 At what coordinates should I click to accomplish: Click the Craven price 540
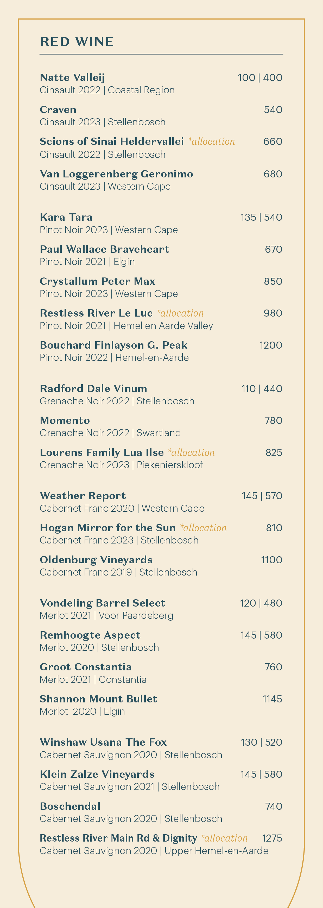tap(273, 110)
